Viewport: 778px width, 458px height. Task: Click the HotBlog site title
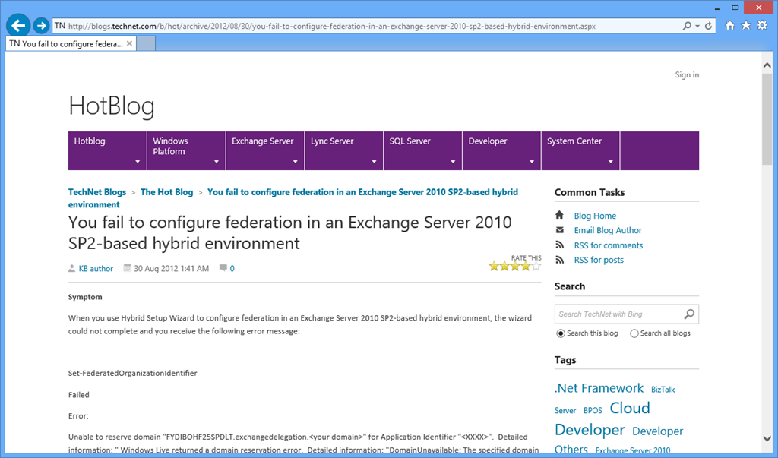112,106
